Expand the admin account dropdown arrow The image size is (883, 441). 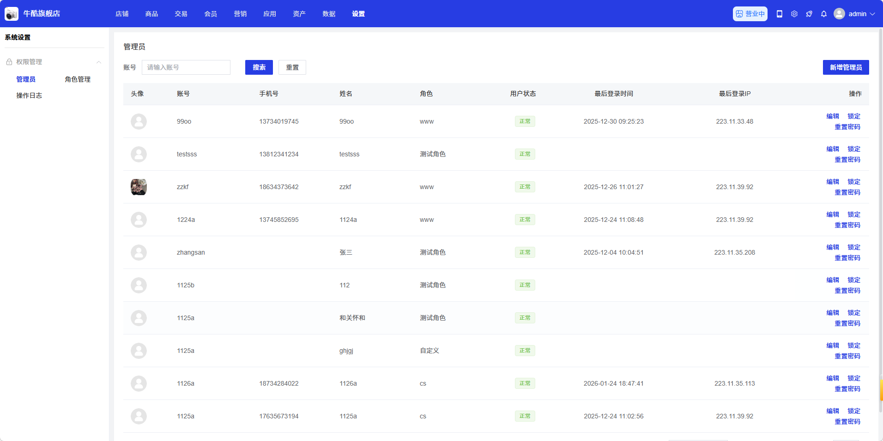tap(872, 14)
